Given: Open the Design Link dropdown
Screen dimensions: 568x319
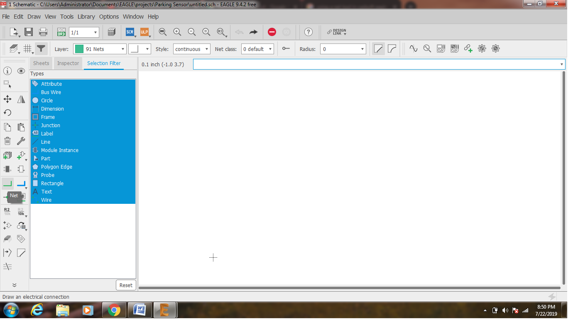Looking at the screenshot, I should pos(337,32).
